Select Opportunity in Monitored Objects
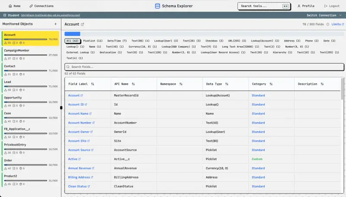Image resolution: width=346 pixels, height=197 pixels. click(x=30, y=102)
